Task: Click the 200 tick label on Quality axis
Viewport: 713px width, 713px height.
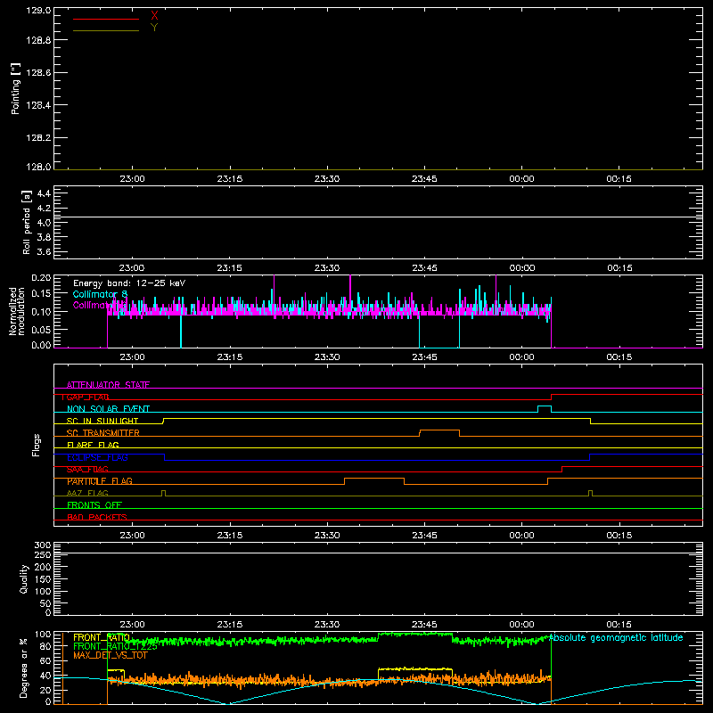Action: point(43,568)
